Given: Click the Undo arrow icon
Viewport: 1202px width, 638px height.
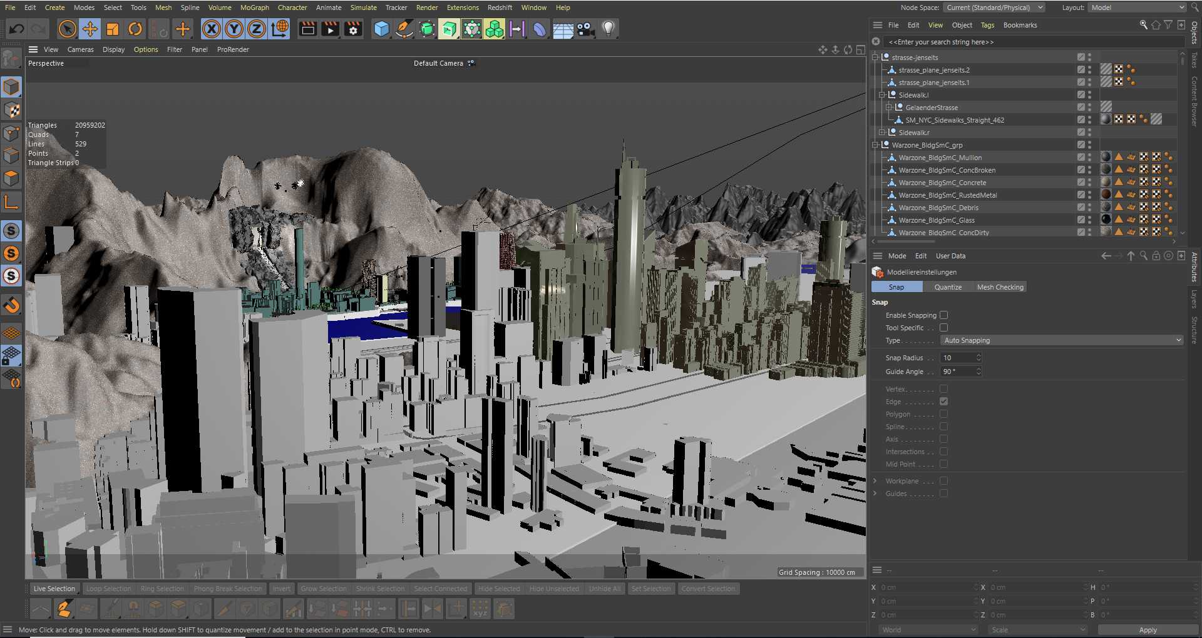Looking at the screenshot, I should point(17,29).
